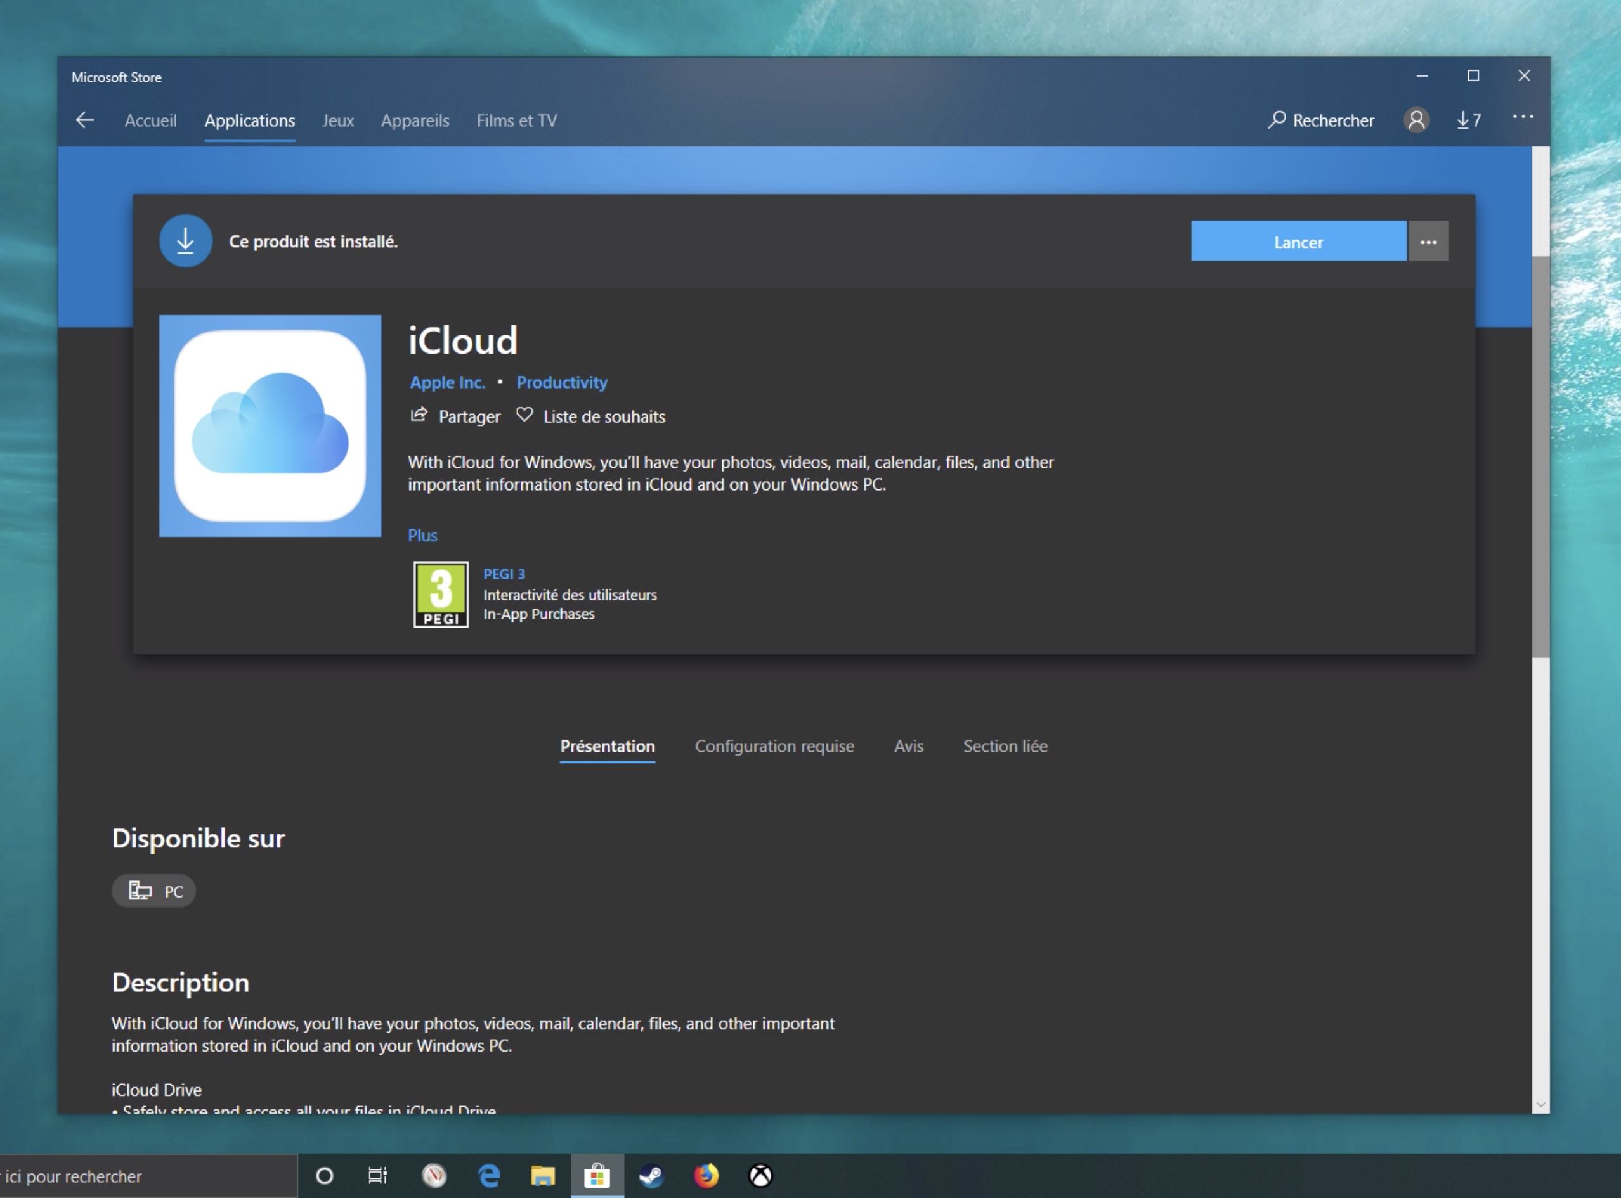Open the Avis reviews tab
1621x1198 pixels.
coord(908,746)
